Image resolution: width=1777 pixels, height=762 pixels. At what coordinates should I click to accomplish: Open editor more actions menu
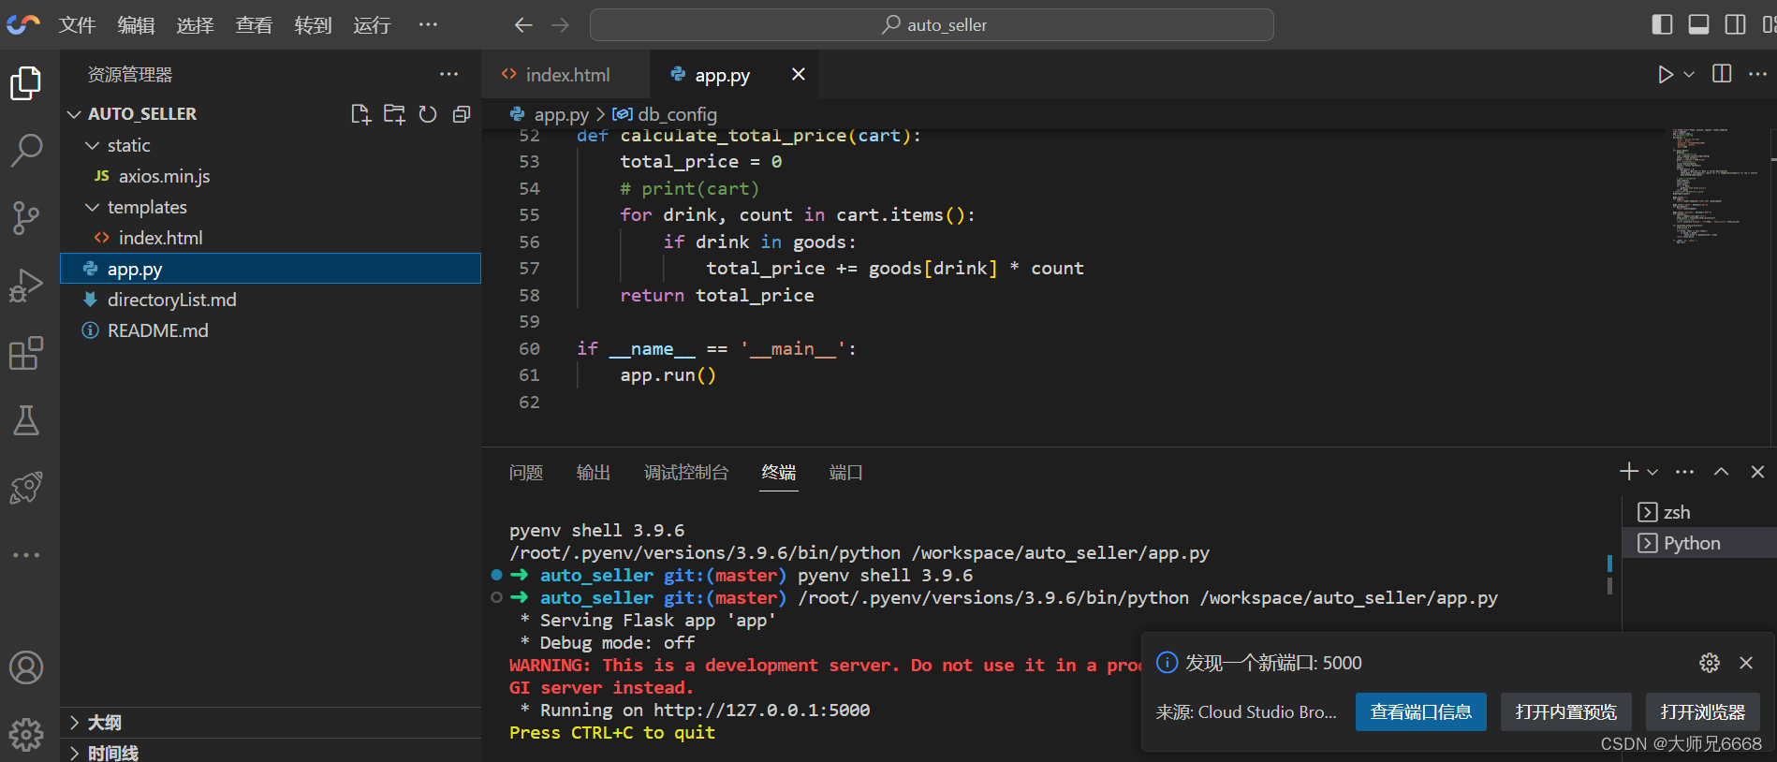pyautogui.click(x=1757, y=74)
